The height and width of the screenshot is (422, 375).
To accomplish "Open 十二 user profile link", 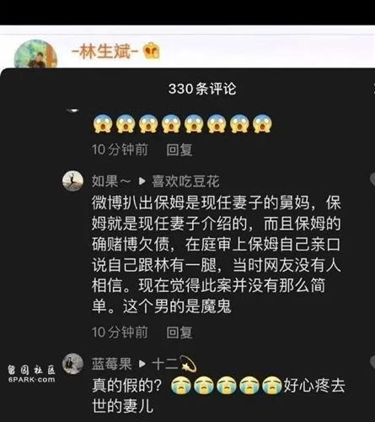I will pos(165,364).
